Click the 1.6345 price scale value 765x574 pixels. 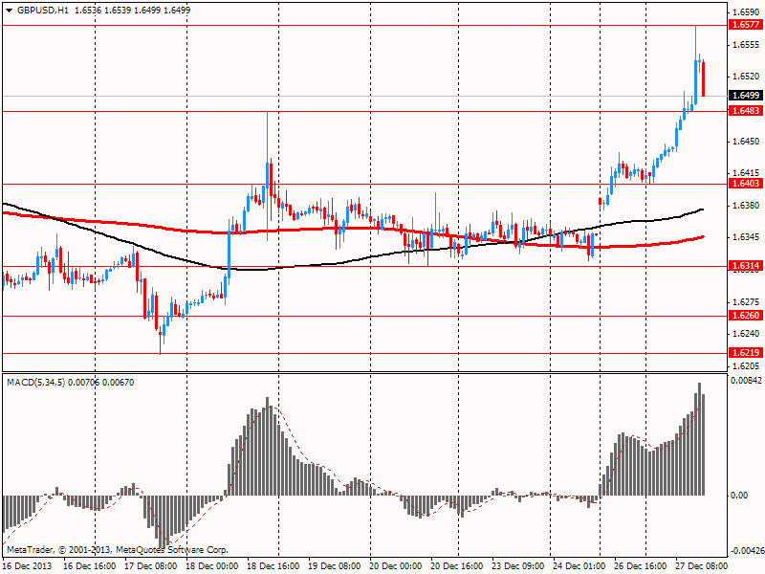point(747,237)
